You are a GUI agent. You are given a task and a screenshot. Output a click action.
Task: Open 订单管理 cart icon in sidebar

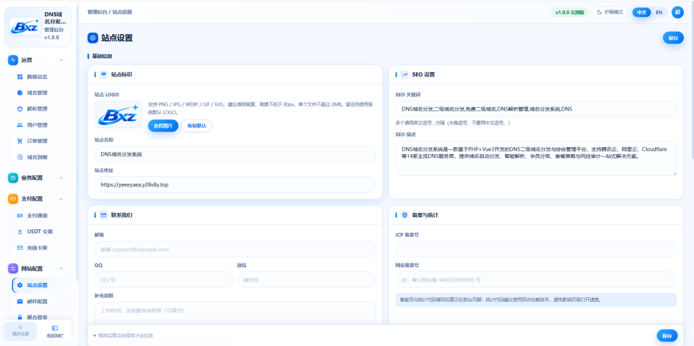[20, 141]
